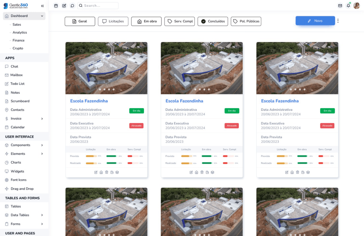Switch to the Em obra tab

click(146, 21)
